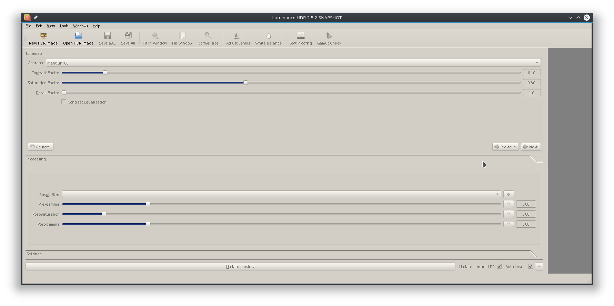The image size is (614, 306).
Task: Uncheck the Auto Levels checkbox
Action: tap(530, 267)
